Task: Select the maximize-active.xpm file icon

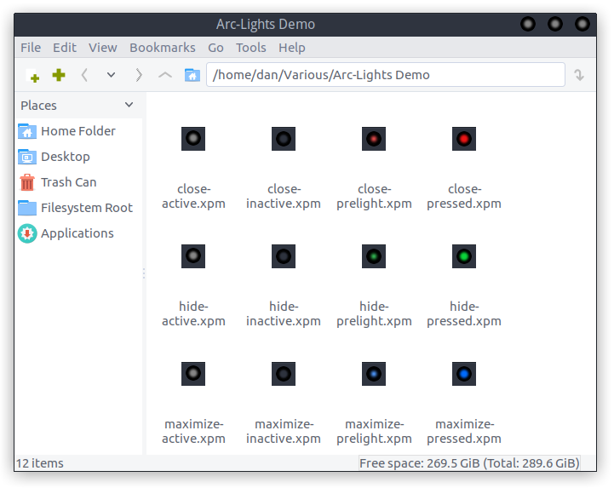Action: [x=193, y=374]
